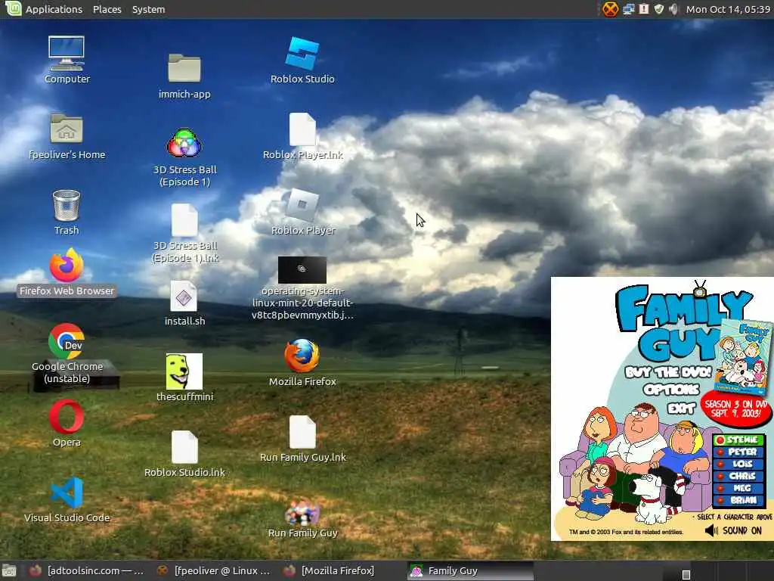Click the Family Guy DVD cover image
The width and height of the screenshot is (774, 581).
coord(744,357)
